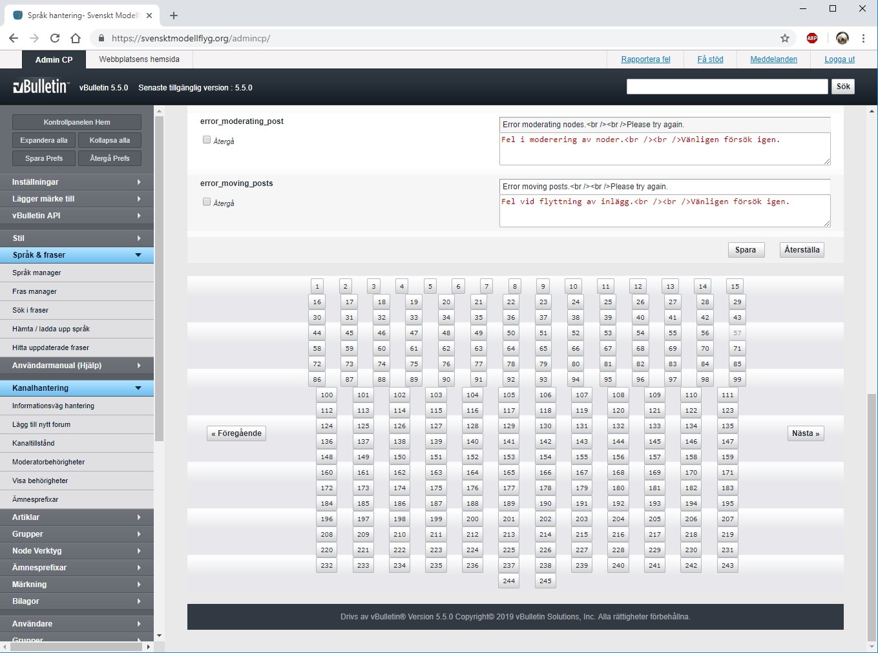878x653 pixels.
Task: Jump to page 1
Action: pyautogui.click(x=317, y=286)
